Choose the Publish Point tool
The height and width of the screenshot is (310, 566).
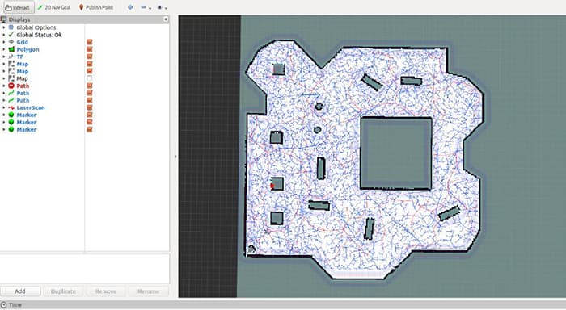pyautogui.click(x=96, y=7)
